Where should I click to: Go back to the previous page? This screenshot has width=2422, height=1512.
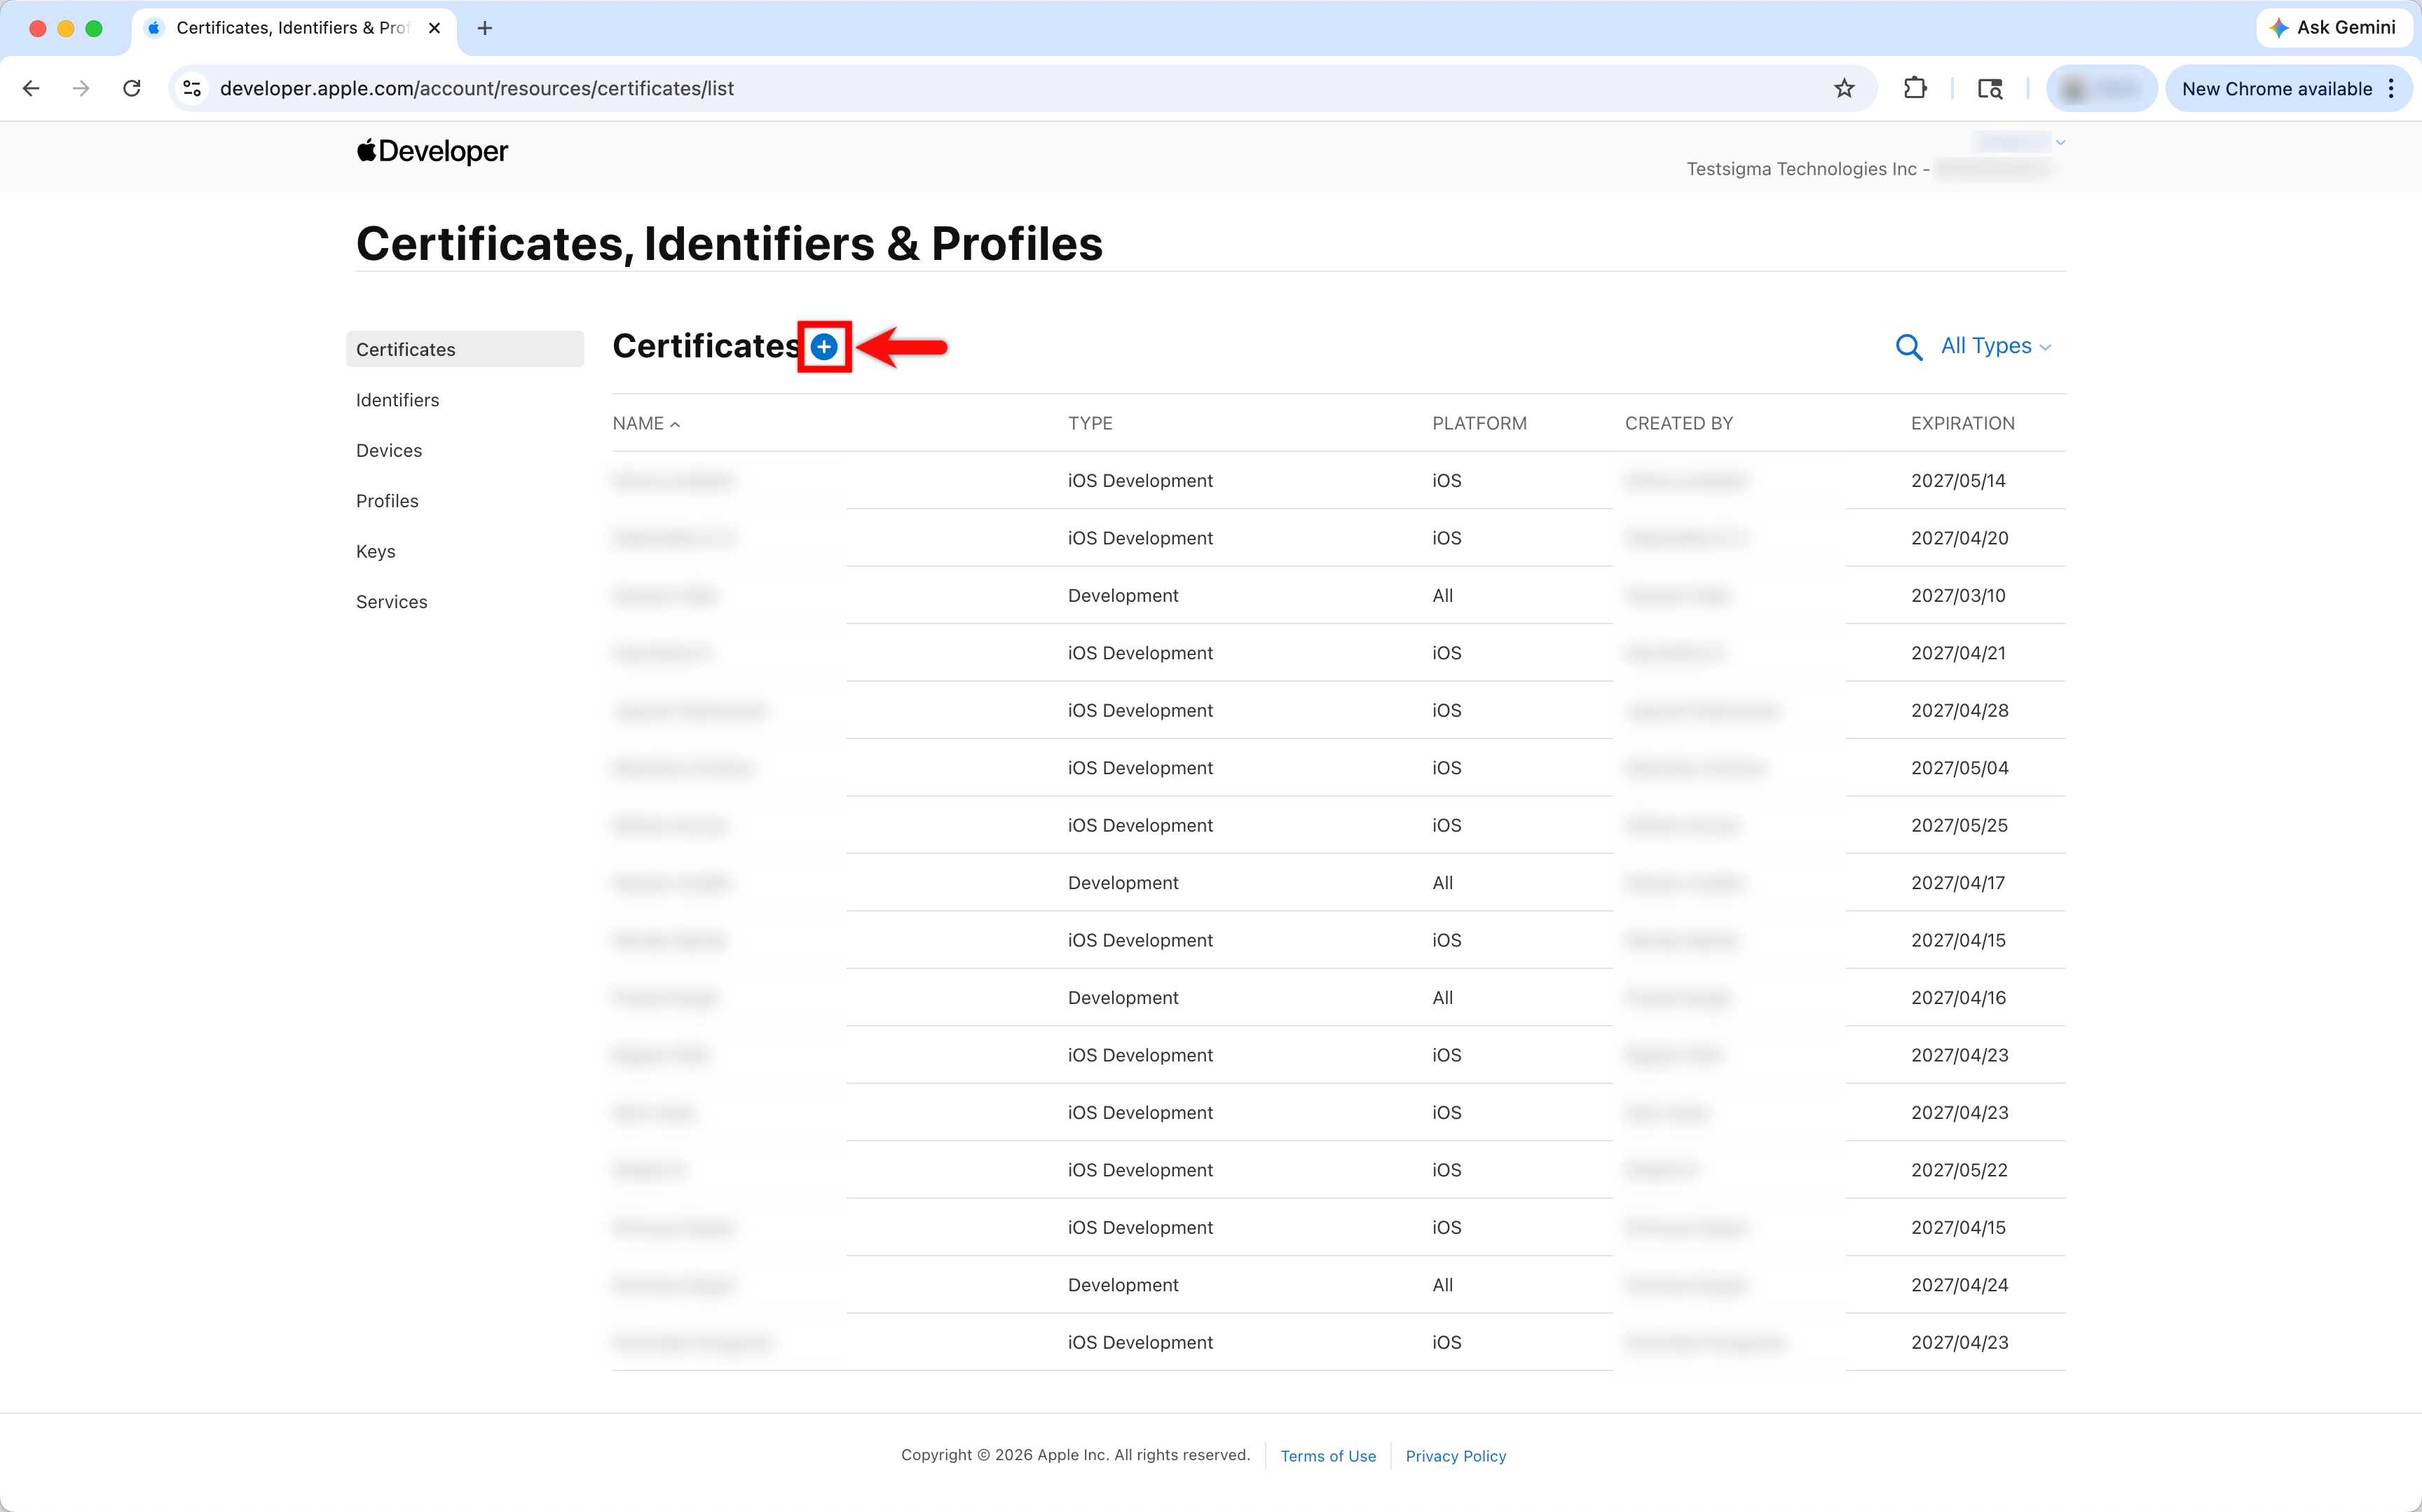pos(31,88)
